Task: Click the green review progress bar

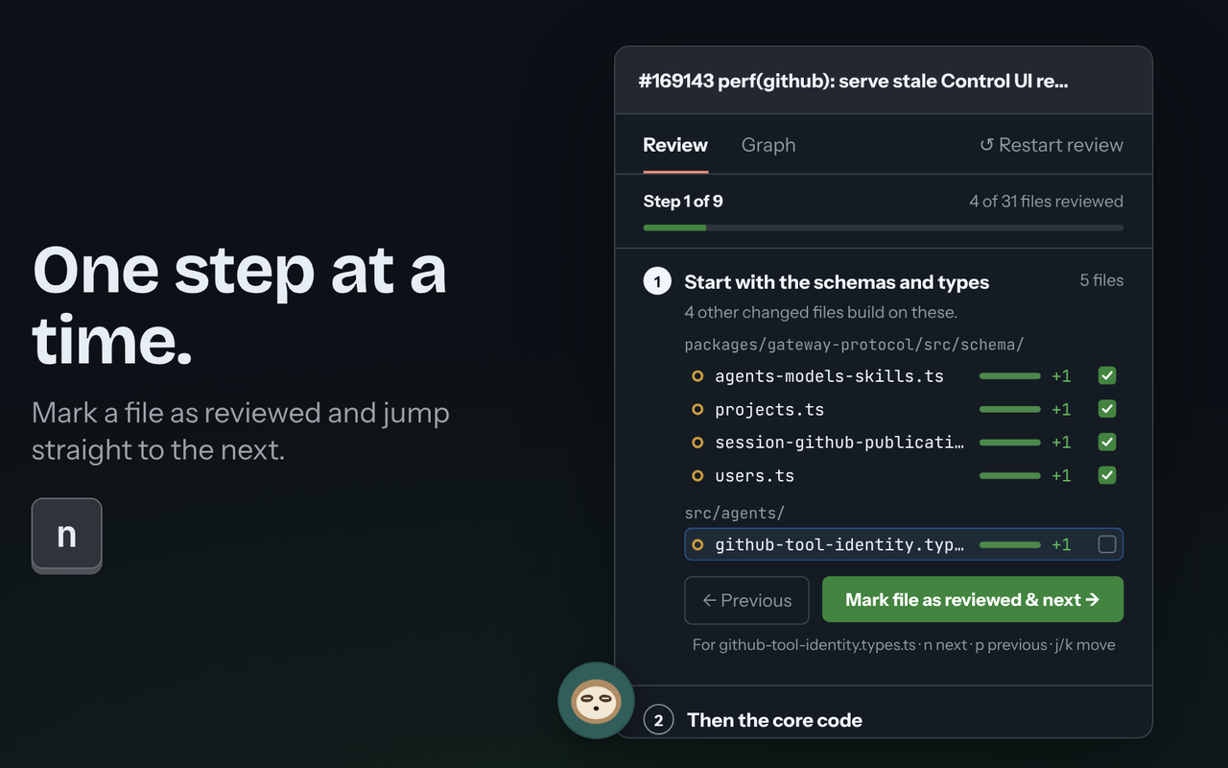Action: tap(883, 228)
